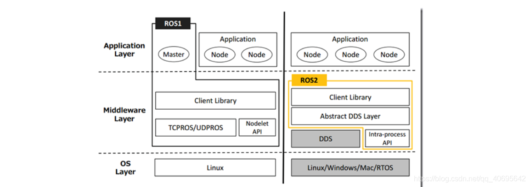Viewport: 530px width, 187px height.
Task: Click the Application Layer heading
Action: tap(124, 50)
